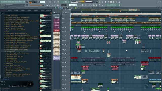This screenshot has height=91, width=162.
Task: Select the Draw tool in Playlist toolbar
Action: click(x=59, y=8)
